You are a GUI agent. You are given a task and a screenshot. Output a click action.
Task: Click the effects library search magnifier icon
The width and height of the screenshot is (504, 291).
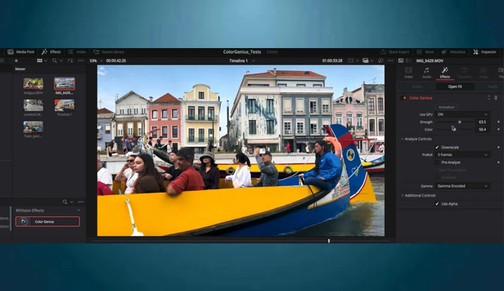point(65,202)
